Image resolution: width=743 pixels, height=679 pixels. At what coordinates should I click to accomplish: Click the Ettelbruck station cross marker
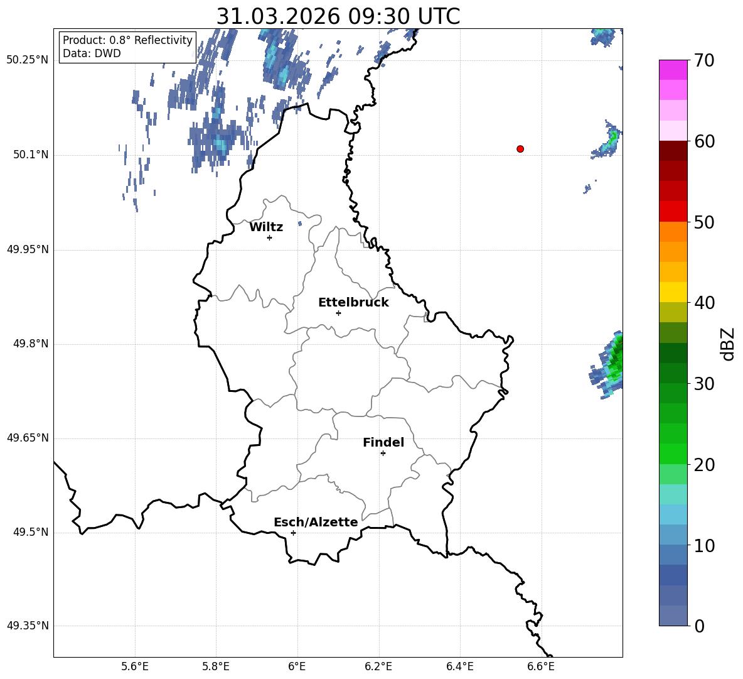tap(338, 313)
